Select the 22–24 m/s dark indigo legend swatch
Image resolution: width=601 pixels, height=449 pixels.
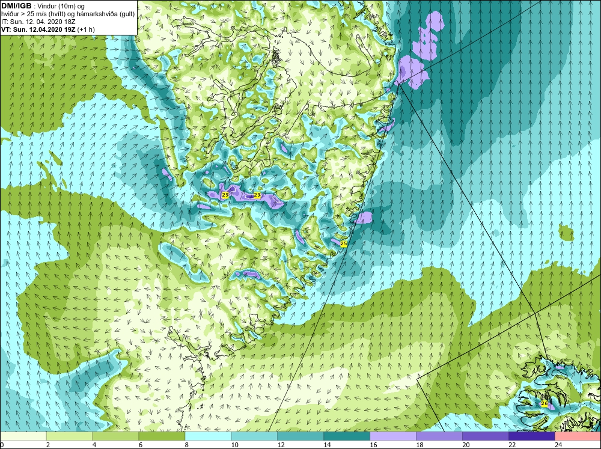click(x=532, y=436)
